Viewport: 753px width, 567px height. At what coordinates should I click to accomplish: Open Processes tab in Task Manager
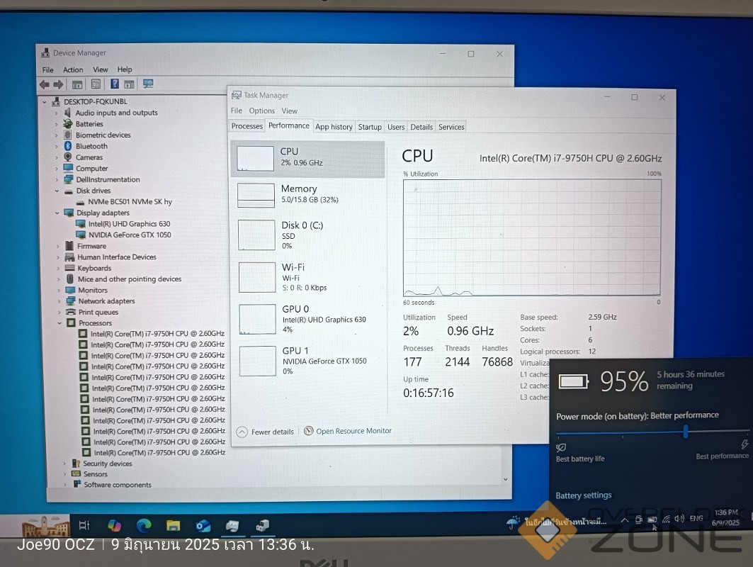pyautogui.click(x=247, y=126)
